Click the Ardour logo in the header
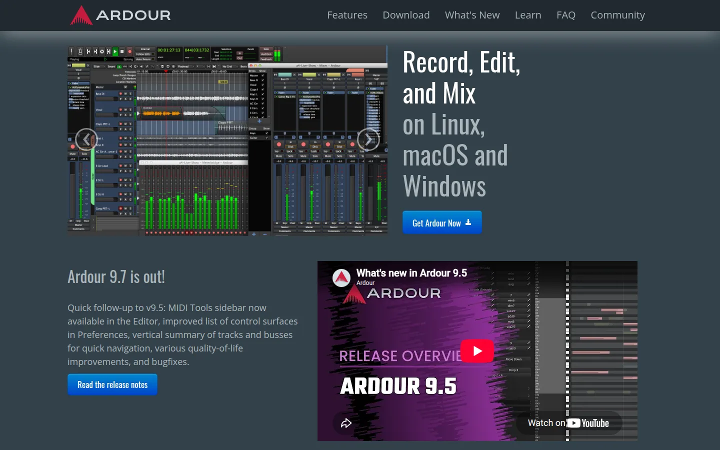 (x=120, y=15)
